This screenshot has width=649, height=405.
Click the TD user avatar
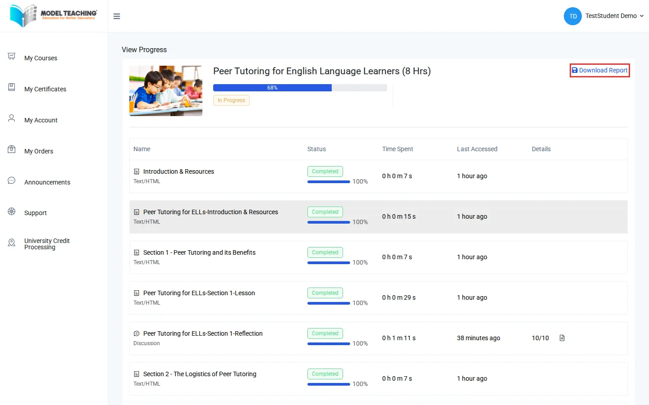573,16
